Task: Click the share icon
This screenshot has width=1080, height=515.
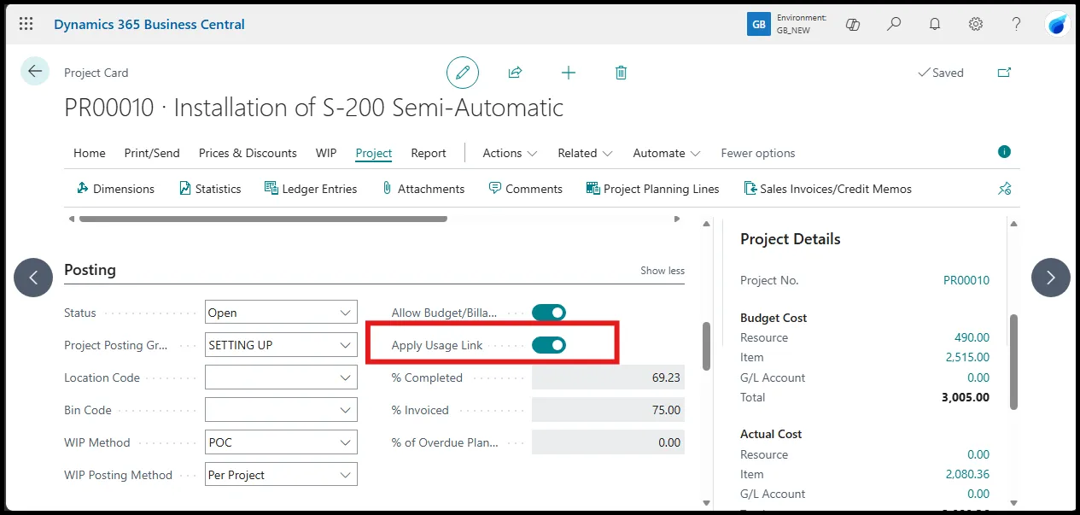Action: (x=515, y=73)
